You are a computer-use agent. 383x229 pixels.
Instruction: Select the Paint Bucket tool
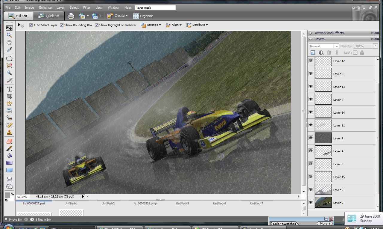coord(9,156)
